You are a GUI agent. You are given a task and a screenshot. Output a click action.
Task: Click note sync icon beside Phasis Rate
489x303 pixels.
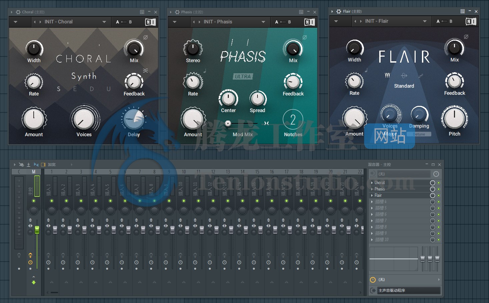point(205,71)
